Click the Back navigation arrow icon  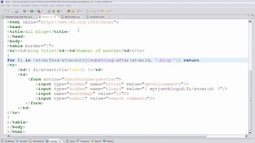pyautogui.click(x=107, y=11)
